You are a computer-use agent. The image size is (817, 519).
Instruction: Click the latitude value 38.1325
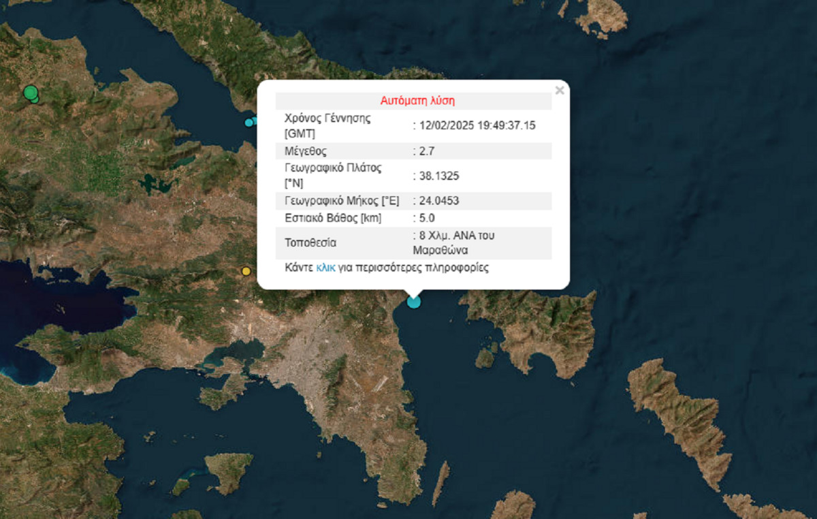439,176
